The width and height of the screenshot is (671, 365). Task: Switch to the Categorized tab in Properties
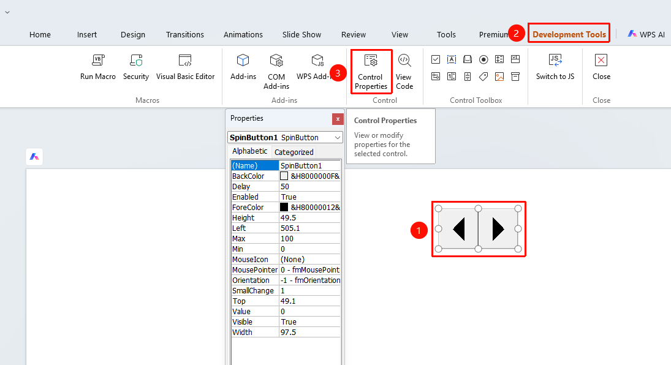(x=294, y=152)
